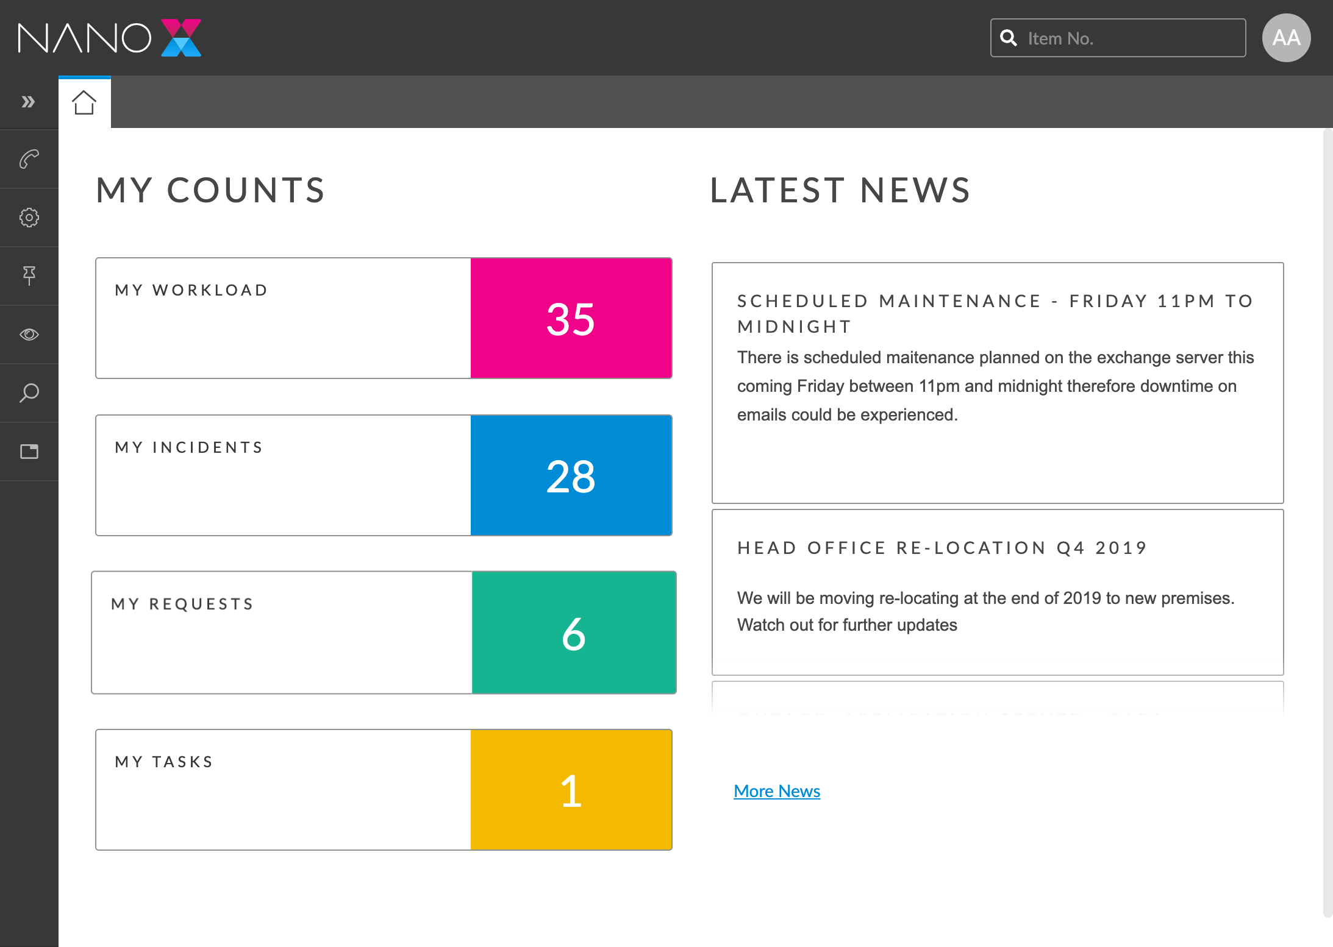Click the NanoX logo
1333x947 pixels.
tap(110, 38)
